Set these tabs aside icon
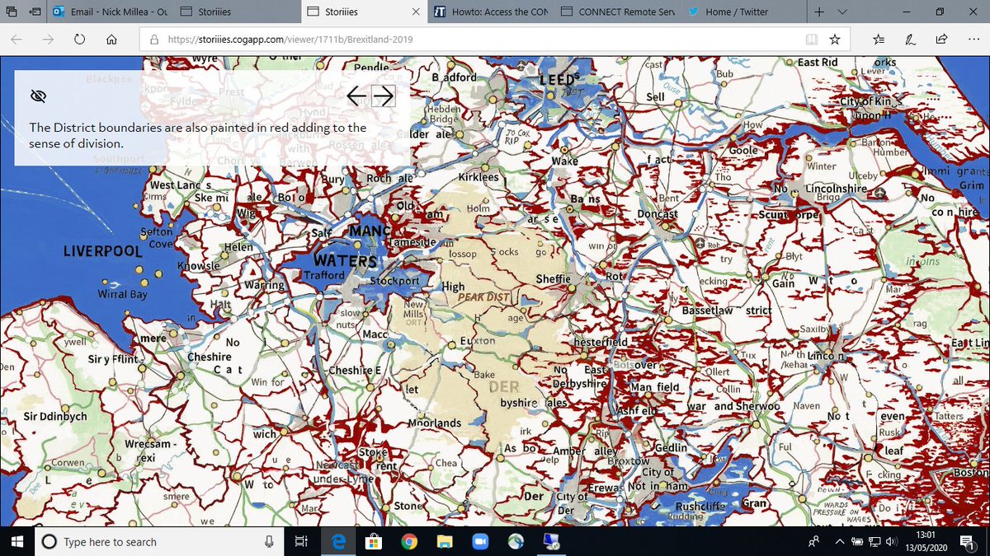Image resolution: width=990 pixels, height=556 pixels. 34,12
